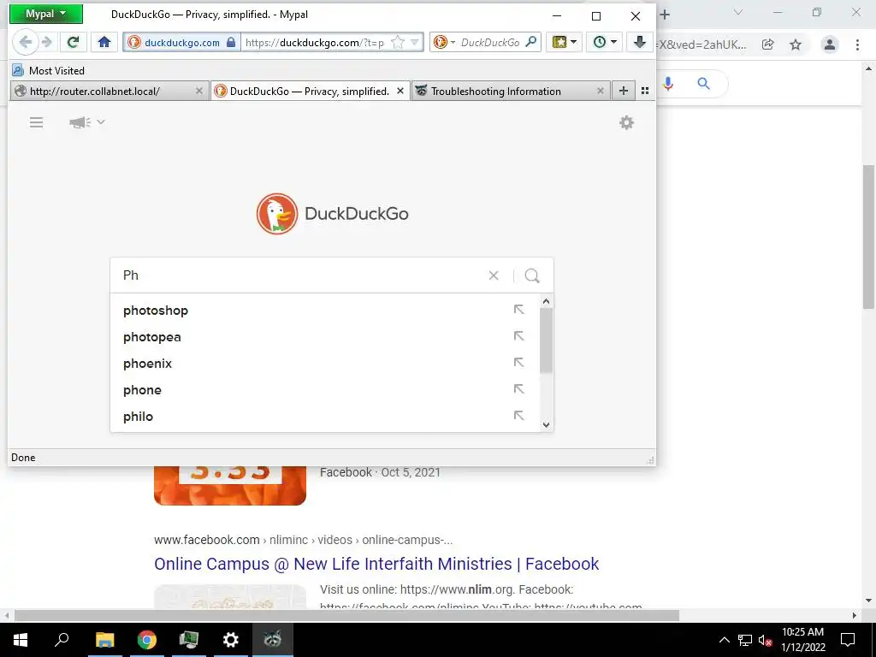Open the green Mypal application menu

(x=46, y=14)
